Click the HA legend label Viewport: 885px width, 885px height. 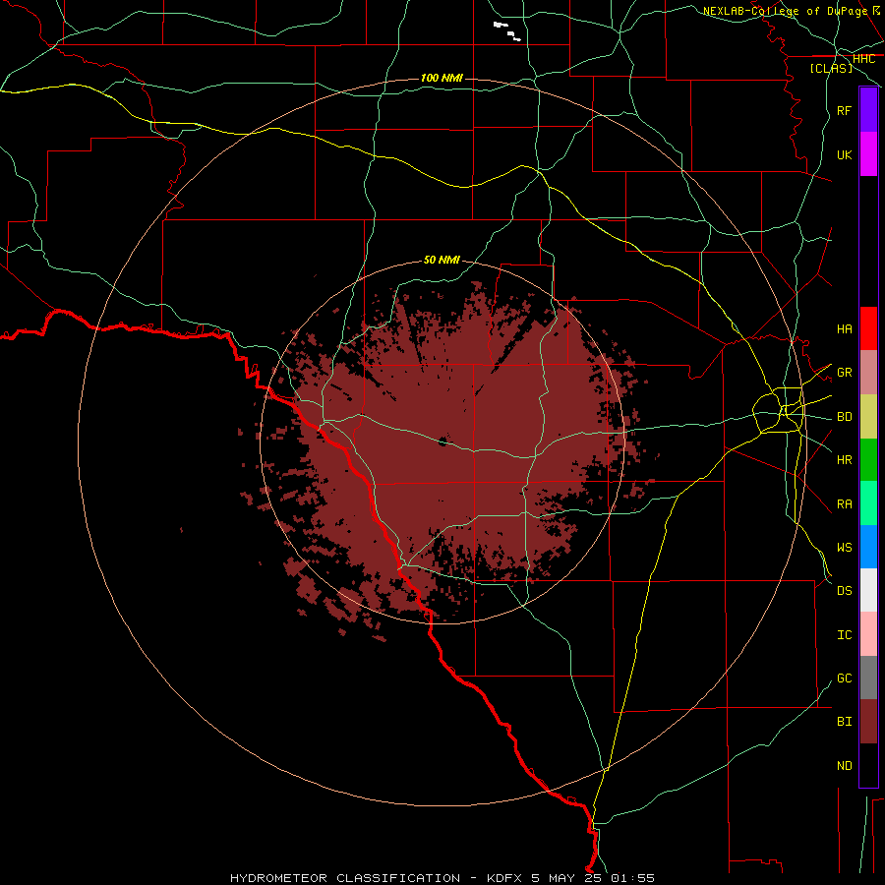(845, 328)
